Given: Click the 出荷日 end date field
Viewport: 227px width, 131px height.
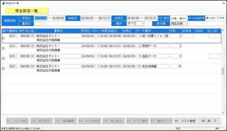Looking at the screenshot, I should point(151,18).
